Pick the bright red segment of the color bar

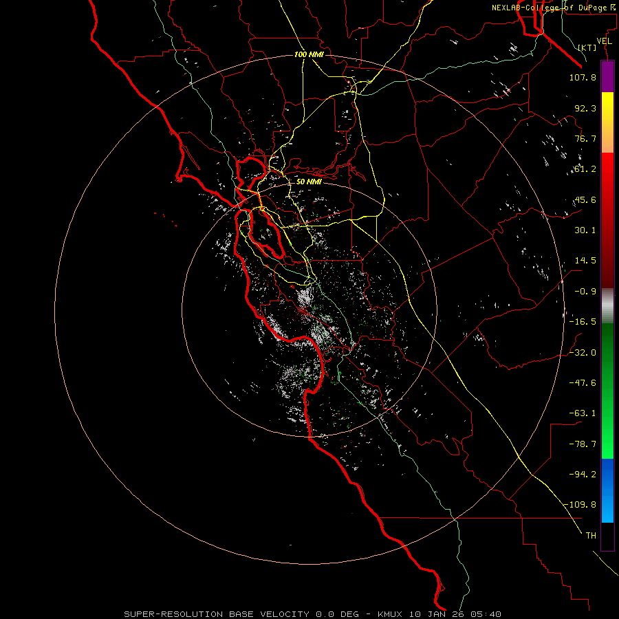point(607,169)
